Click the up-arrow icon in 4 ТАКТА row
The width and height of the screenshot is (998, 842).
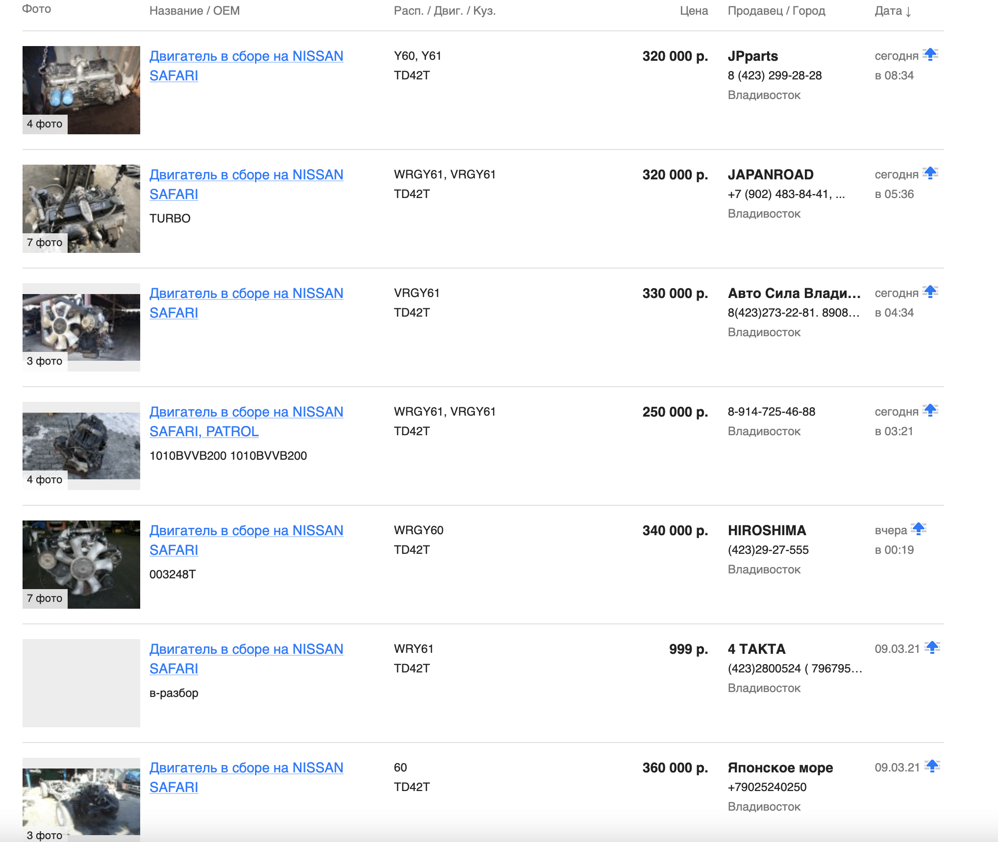coord(932,647)
